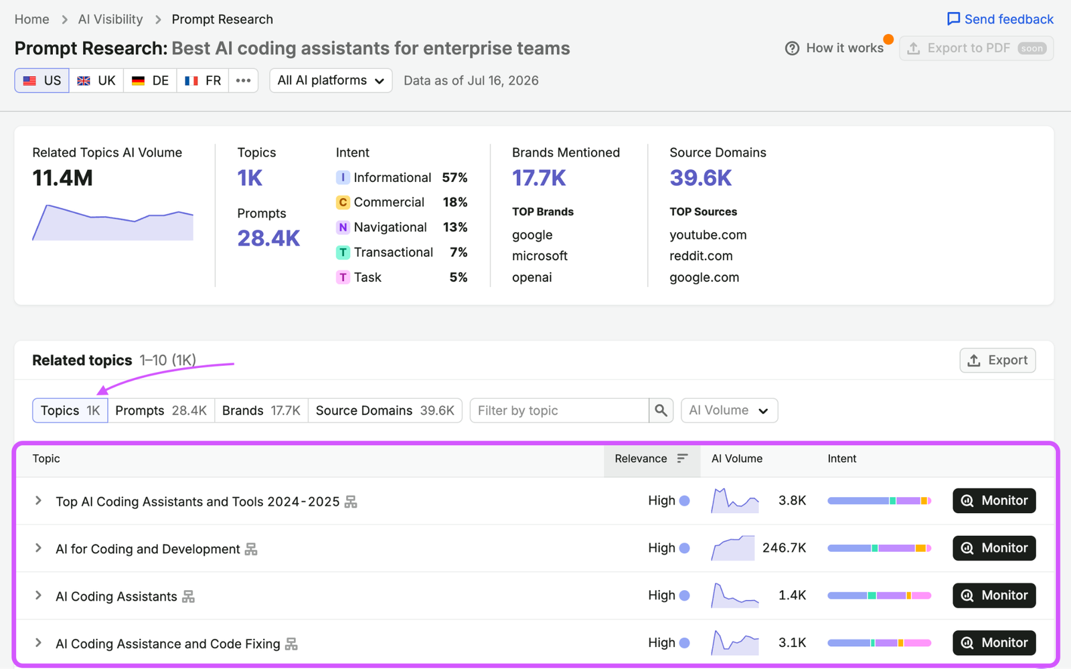Click the 17.7K Brands Mentioned value
The image size is (1071, 669).
(x=539, y=178)
